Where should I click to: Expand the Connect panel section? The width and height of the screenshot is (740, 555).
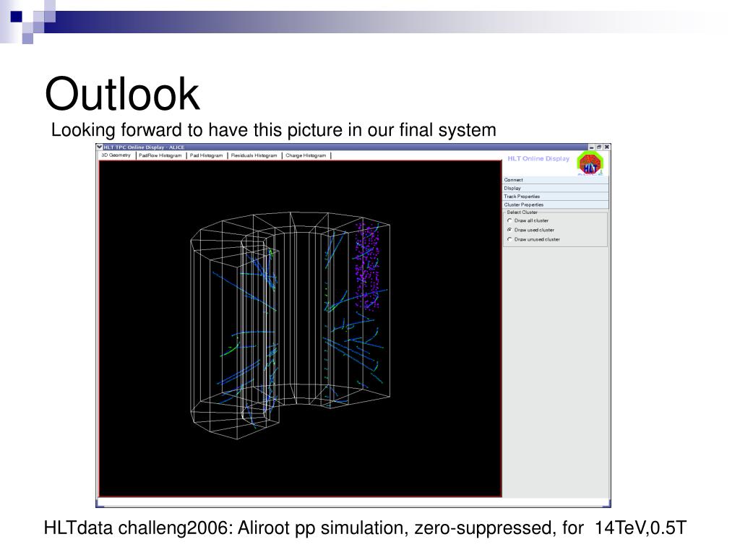point(556,180)
